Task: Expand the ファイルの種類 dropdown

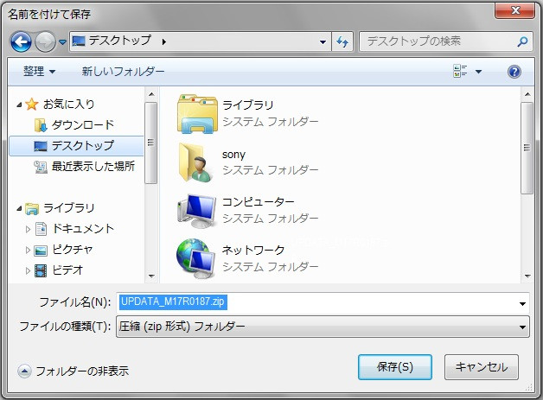Action: 522,326
